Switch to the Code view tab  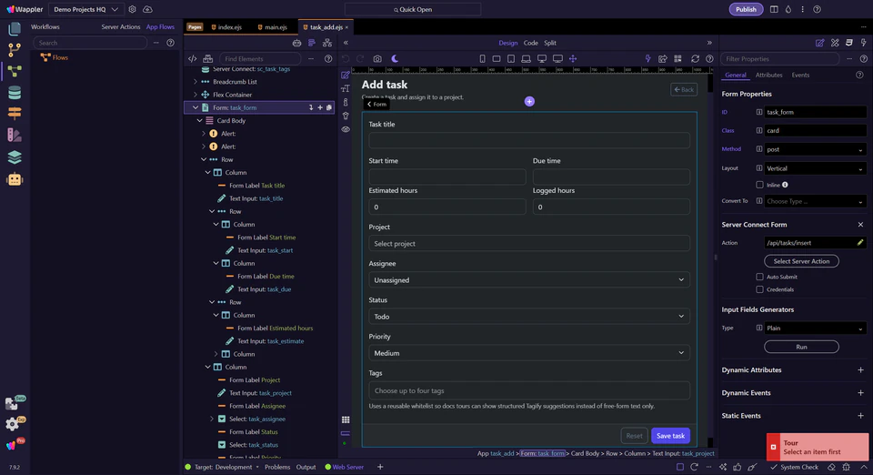click(530, 43)
